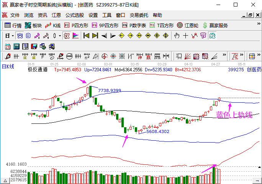Jump to the first bar arrow
Screen dimensions: 262x184
86,36
